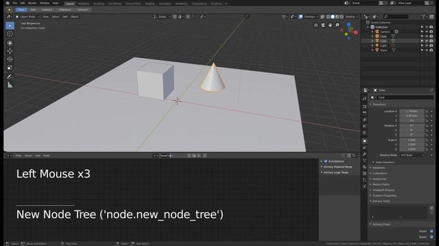Viewport: 439px width, 246px height.
Task: Click the blue Z axis gizmo ball
Action: (x=349, y=25)
